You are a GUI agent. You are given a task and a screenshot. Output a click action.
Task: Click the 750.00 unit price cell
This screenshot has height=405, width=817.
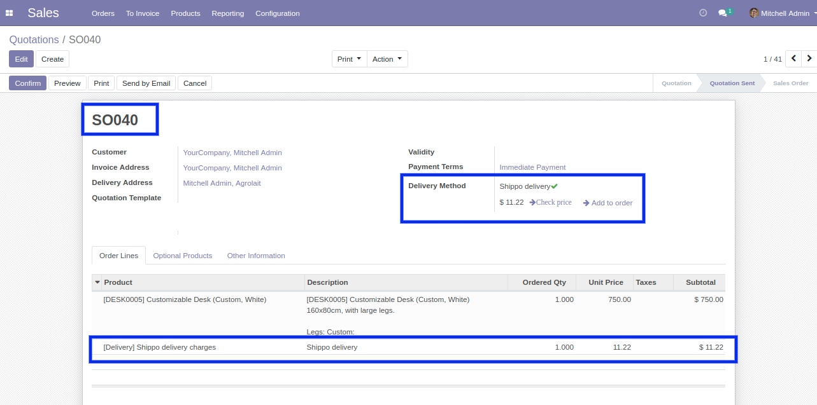619,299
